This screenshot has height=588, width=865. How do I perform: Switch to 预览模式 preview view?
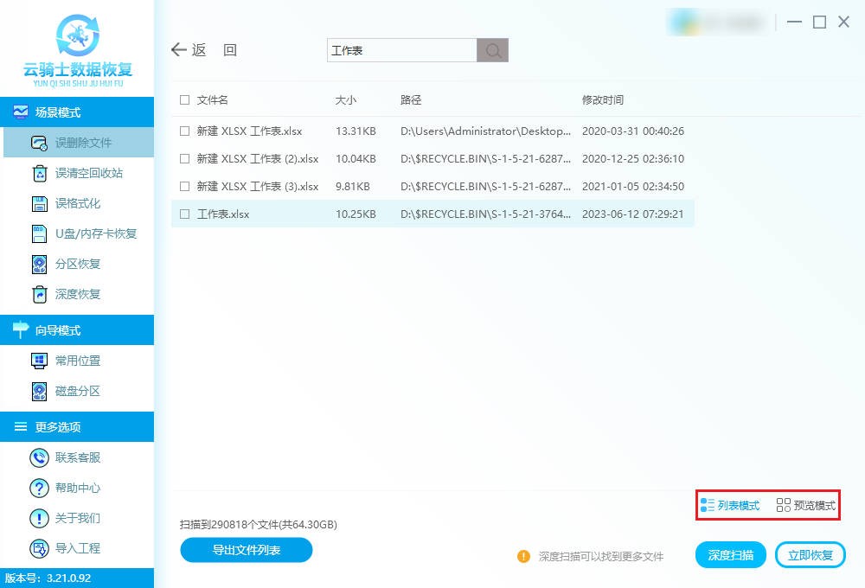tap(806, 505)
